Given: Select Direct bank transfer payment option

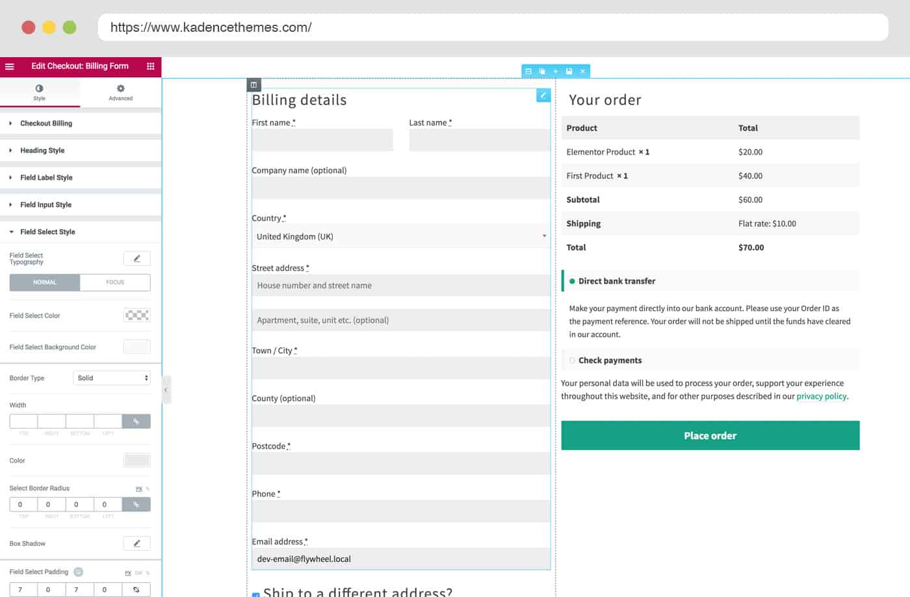Looking at the screenshot, I should pyautogui.click(x=572, y=281).
